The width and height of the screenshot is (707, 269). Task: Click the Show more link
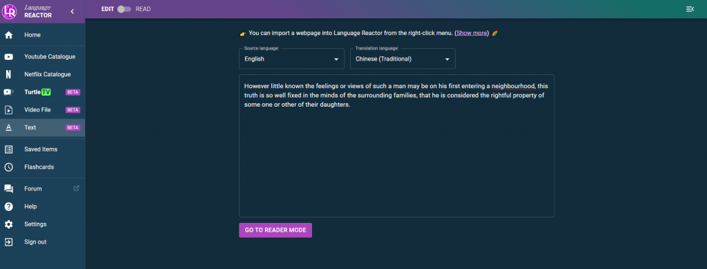472,33
